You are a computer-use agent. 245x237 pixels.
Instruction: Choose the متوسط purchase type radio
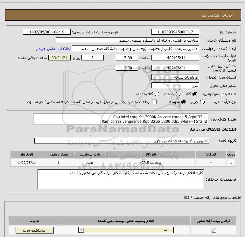pyautogui.click(x=184, y=102)
